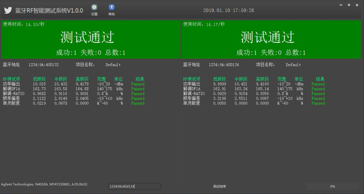
Task: Click the address 1234:9A:40D132 in left panel
Action: tap(43, 65)
